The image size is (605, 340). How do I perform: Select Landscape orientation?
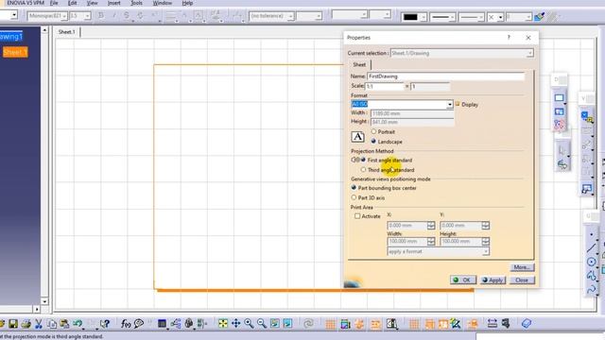tap(373, 142)
